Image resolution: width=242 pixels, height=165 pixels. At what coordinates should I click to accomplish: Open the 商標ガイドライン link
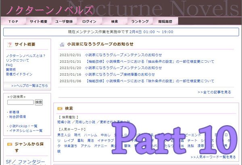pos(19,74)
